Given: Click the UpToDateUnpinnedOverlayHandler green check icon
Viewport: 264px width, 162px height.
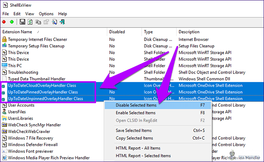Looking at the screenshot, I should coord(3,99).
